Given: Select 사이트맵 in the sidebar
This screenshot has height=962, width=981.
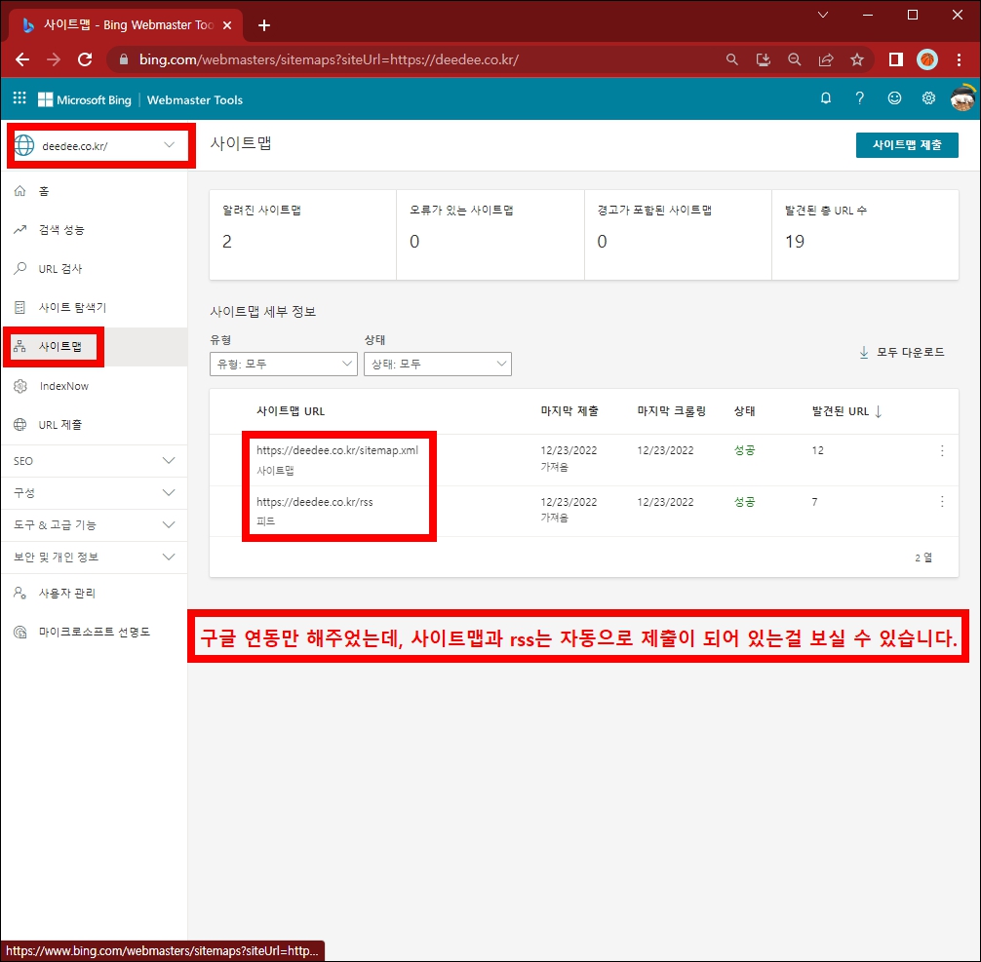Looking at the screenshot, I should click(95, 347).
